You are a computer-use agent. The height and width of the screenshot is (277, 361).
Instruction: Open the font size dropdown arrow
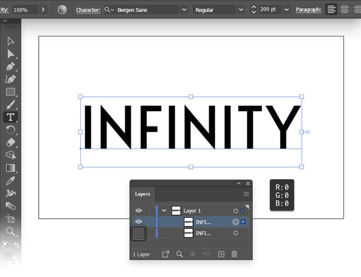287,10
